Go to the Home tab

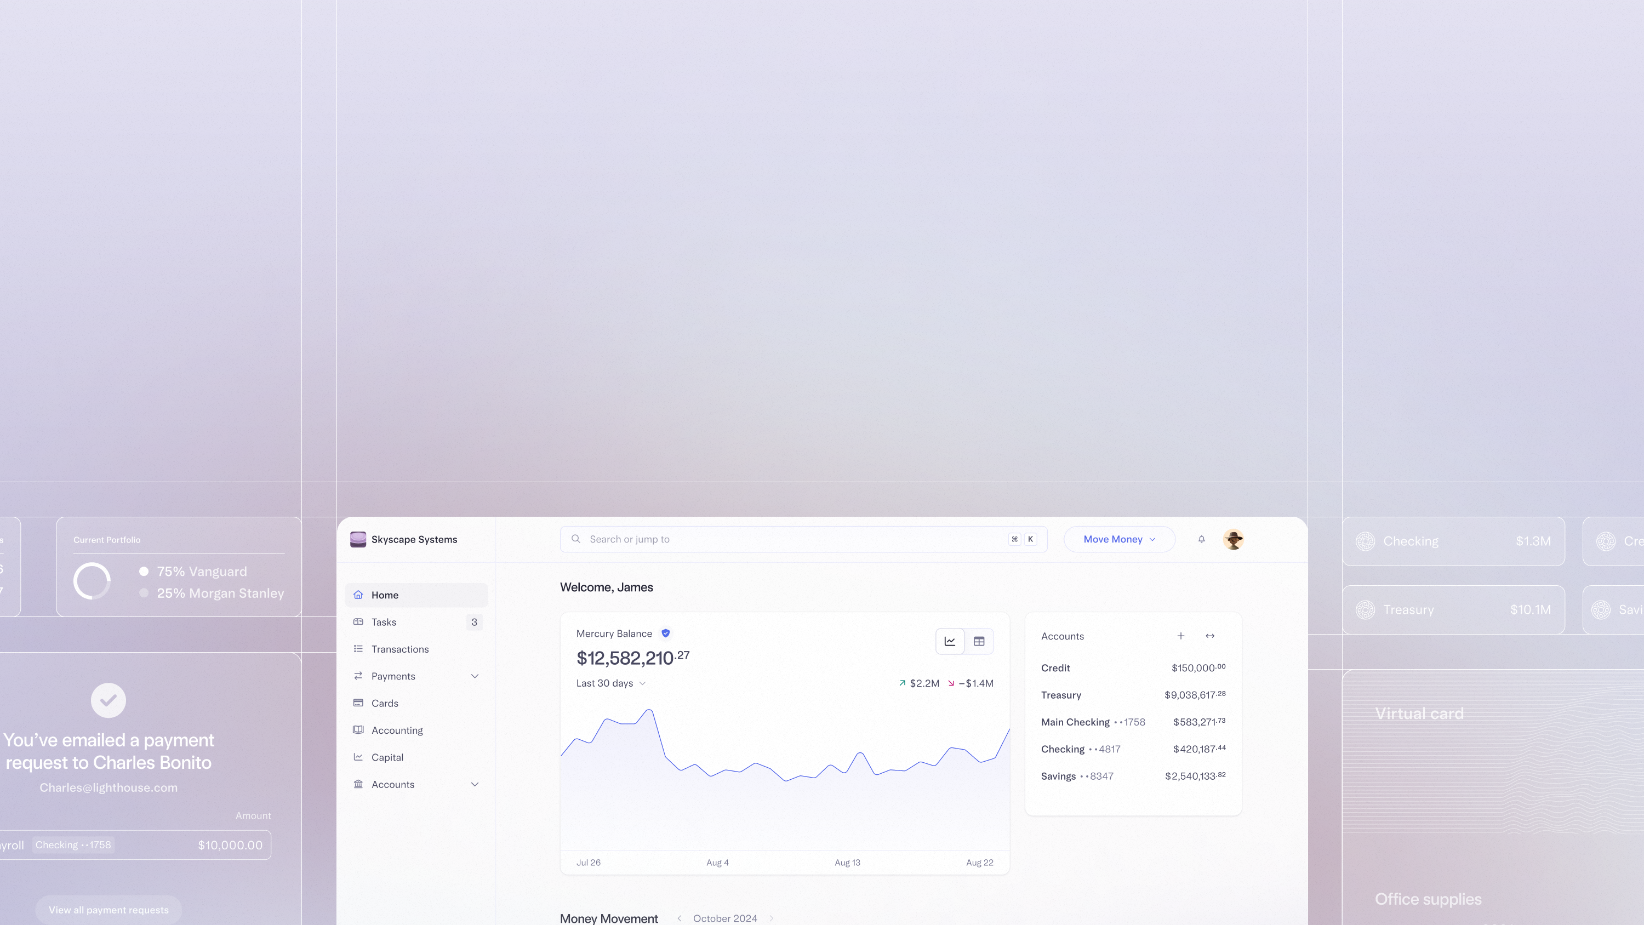point(384,595)
